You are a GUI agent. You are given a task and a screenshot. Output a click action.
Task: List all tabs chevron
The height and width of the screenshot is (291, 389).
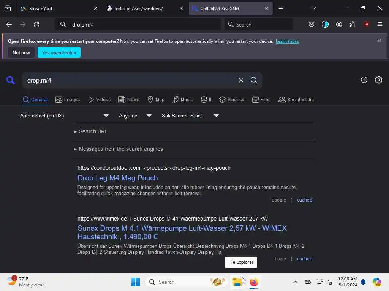(x=313, y=8)
